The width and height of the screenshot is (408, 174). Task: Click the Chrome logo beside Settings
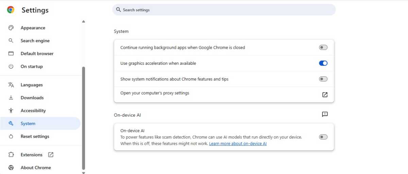point(11,10)
